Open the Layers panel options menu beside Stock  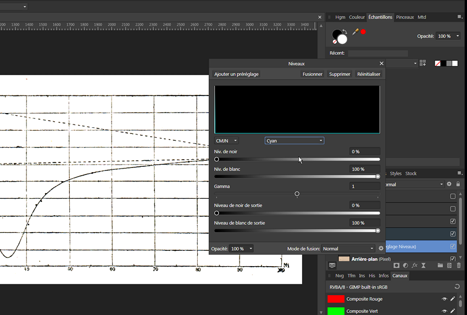coord(459,173)
